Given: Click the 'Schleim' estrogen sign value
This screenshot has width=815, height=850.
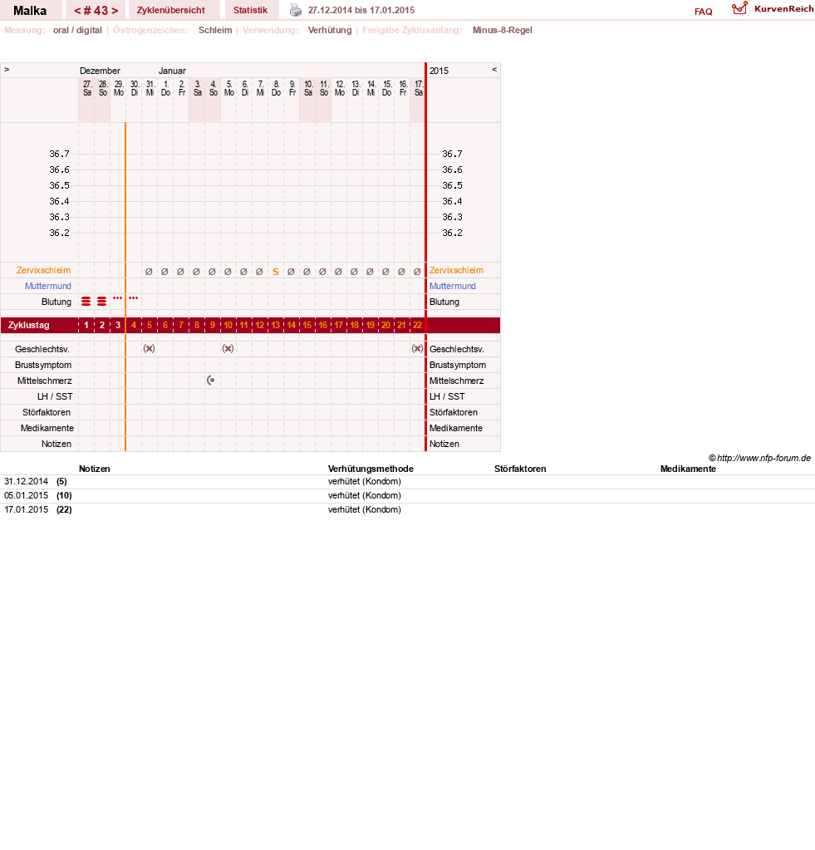Looking at the screenshot, I should (x=215, y=31).
